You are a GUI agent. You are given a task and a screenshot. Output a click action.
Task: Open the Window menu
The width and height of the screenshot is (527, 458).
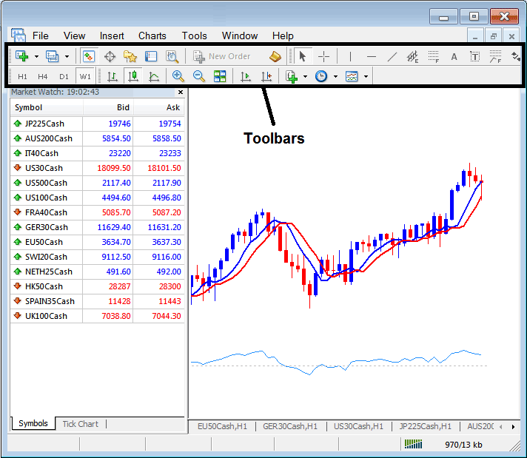tap(240, 36)
